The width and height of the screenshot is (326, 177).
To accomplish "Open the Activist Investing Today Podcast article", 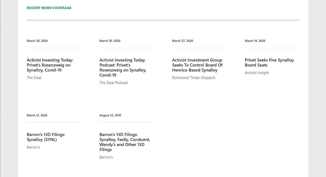I will point(123,67).
